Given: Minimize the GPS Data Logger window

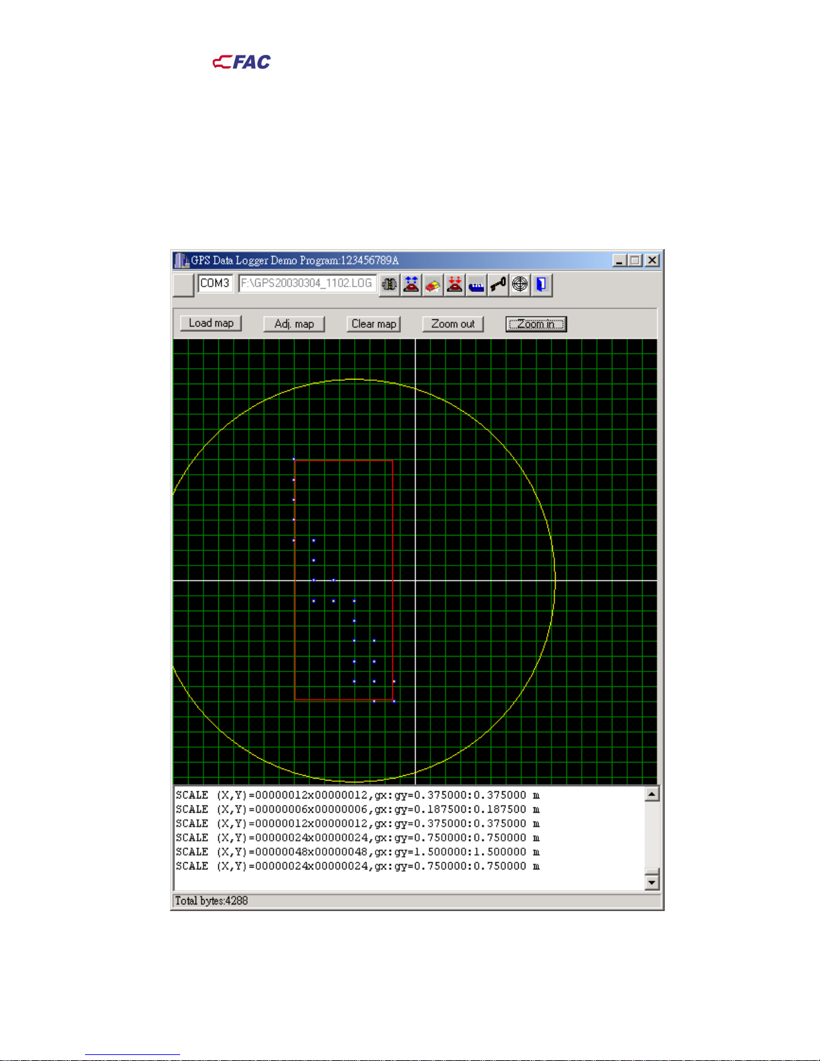Looking at the screenshot, I should point(619,260).
